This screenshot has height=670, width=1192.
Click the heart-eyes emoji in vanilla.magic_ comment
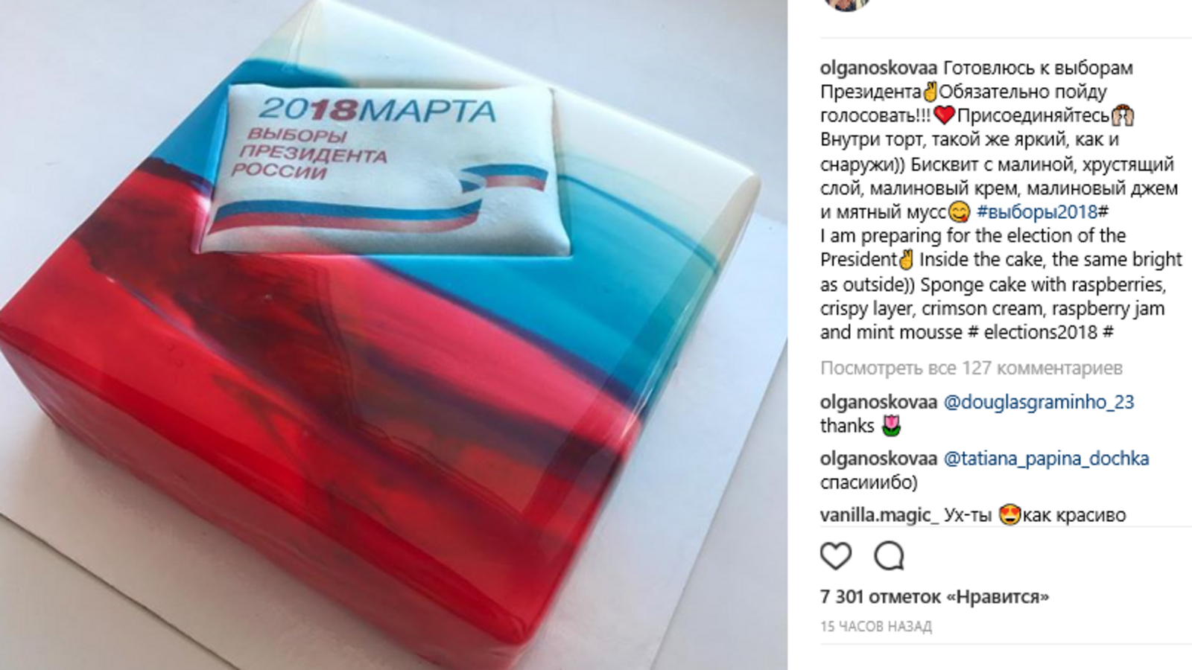[x=1009, y=514]
